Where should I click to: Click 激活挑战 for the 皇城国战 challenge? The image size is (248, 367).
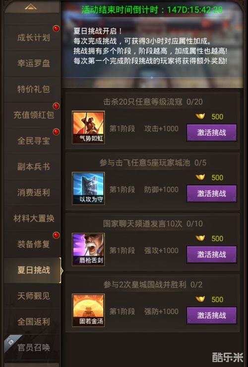tap(212, 315)
